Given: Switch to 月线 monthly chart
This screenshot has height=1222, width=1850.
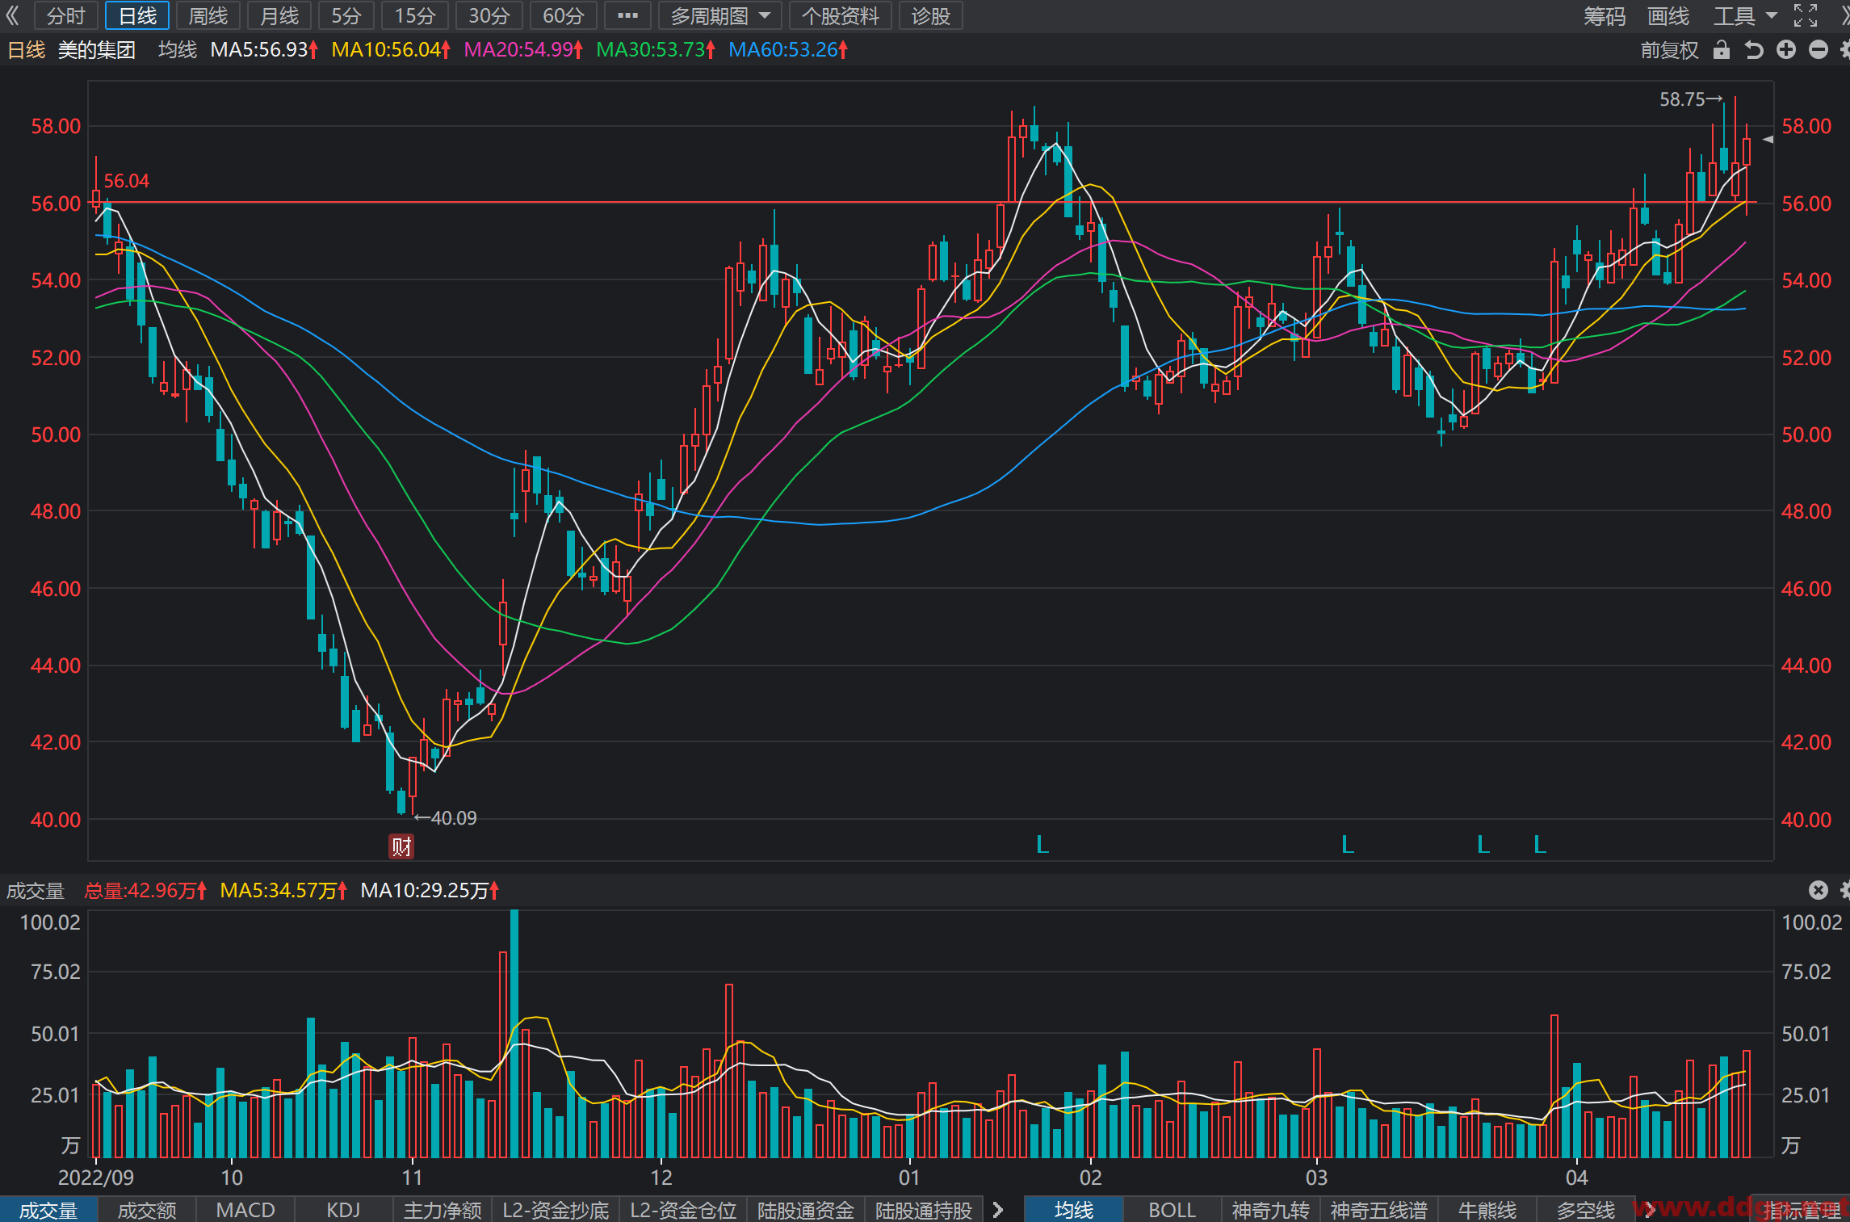Looking at the screenshot, I should [x=279, y=15].
